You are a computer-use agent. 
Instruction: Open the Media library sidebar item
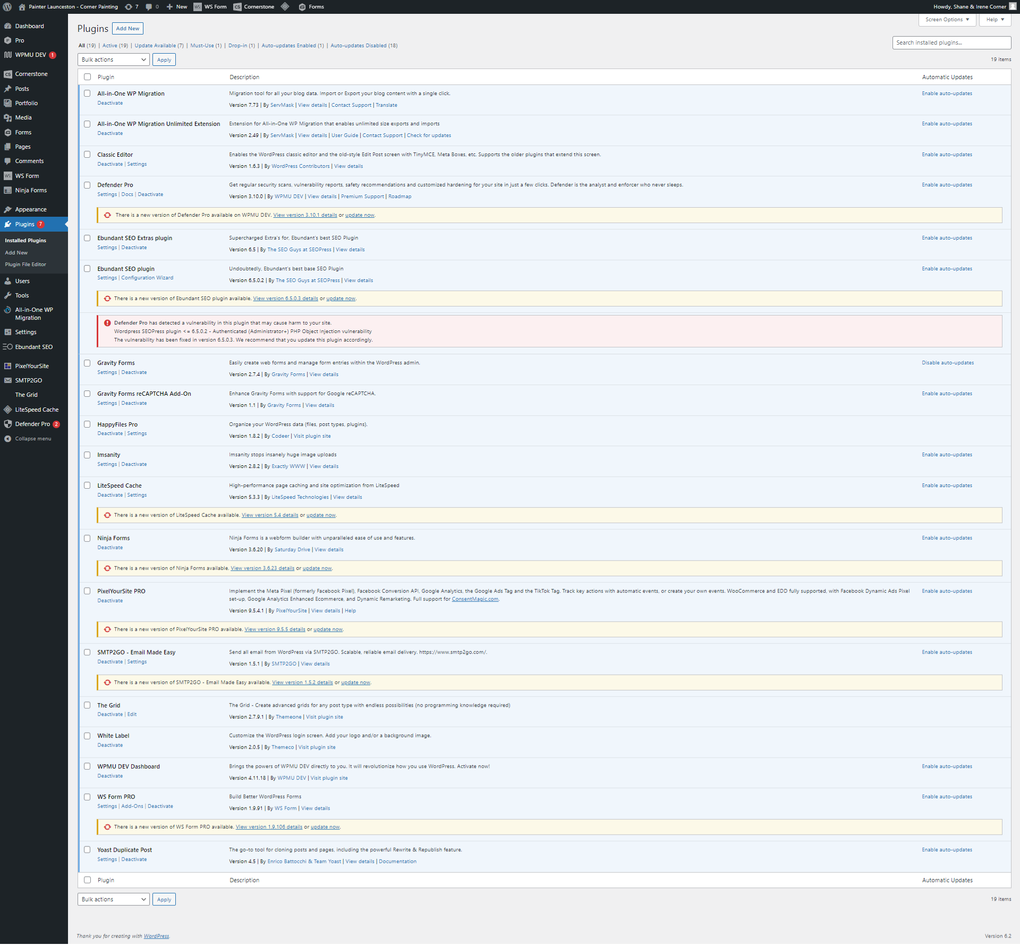[23, 117]
